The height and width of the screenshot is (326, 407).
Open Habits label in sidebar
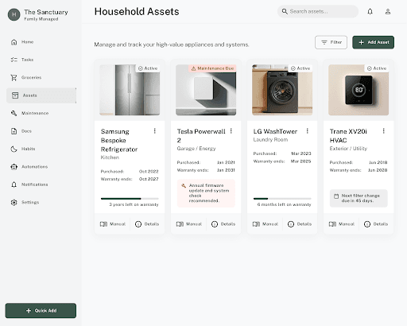point(28,149)
